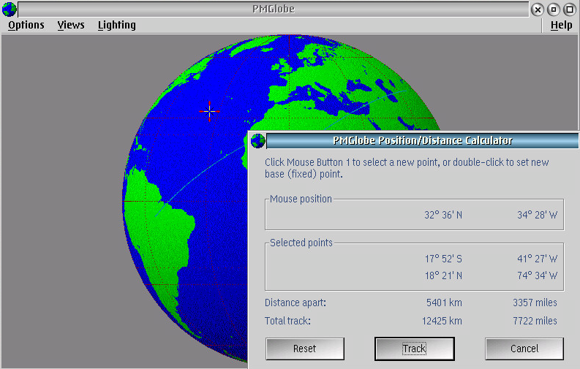Click the PMGlobe maximize button
Viewport: 580px width, 369px height.
tap(570, 9)
